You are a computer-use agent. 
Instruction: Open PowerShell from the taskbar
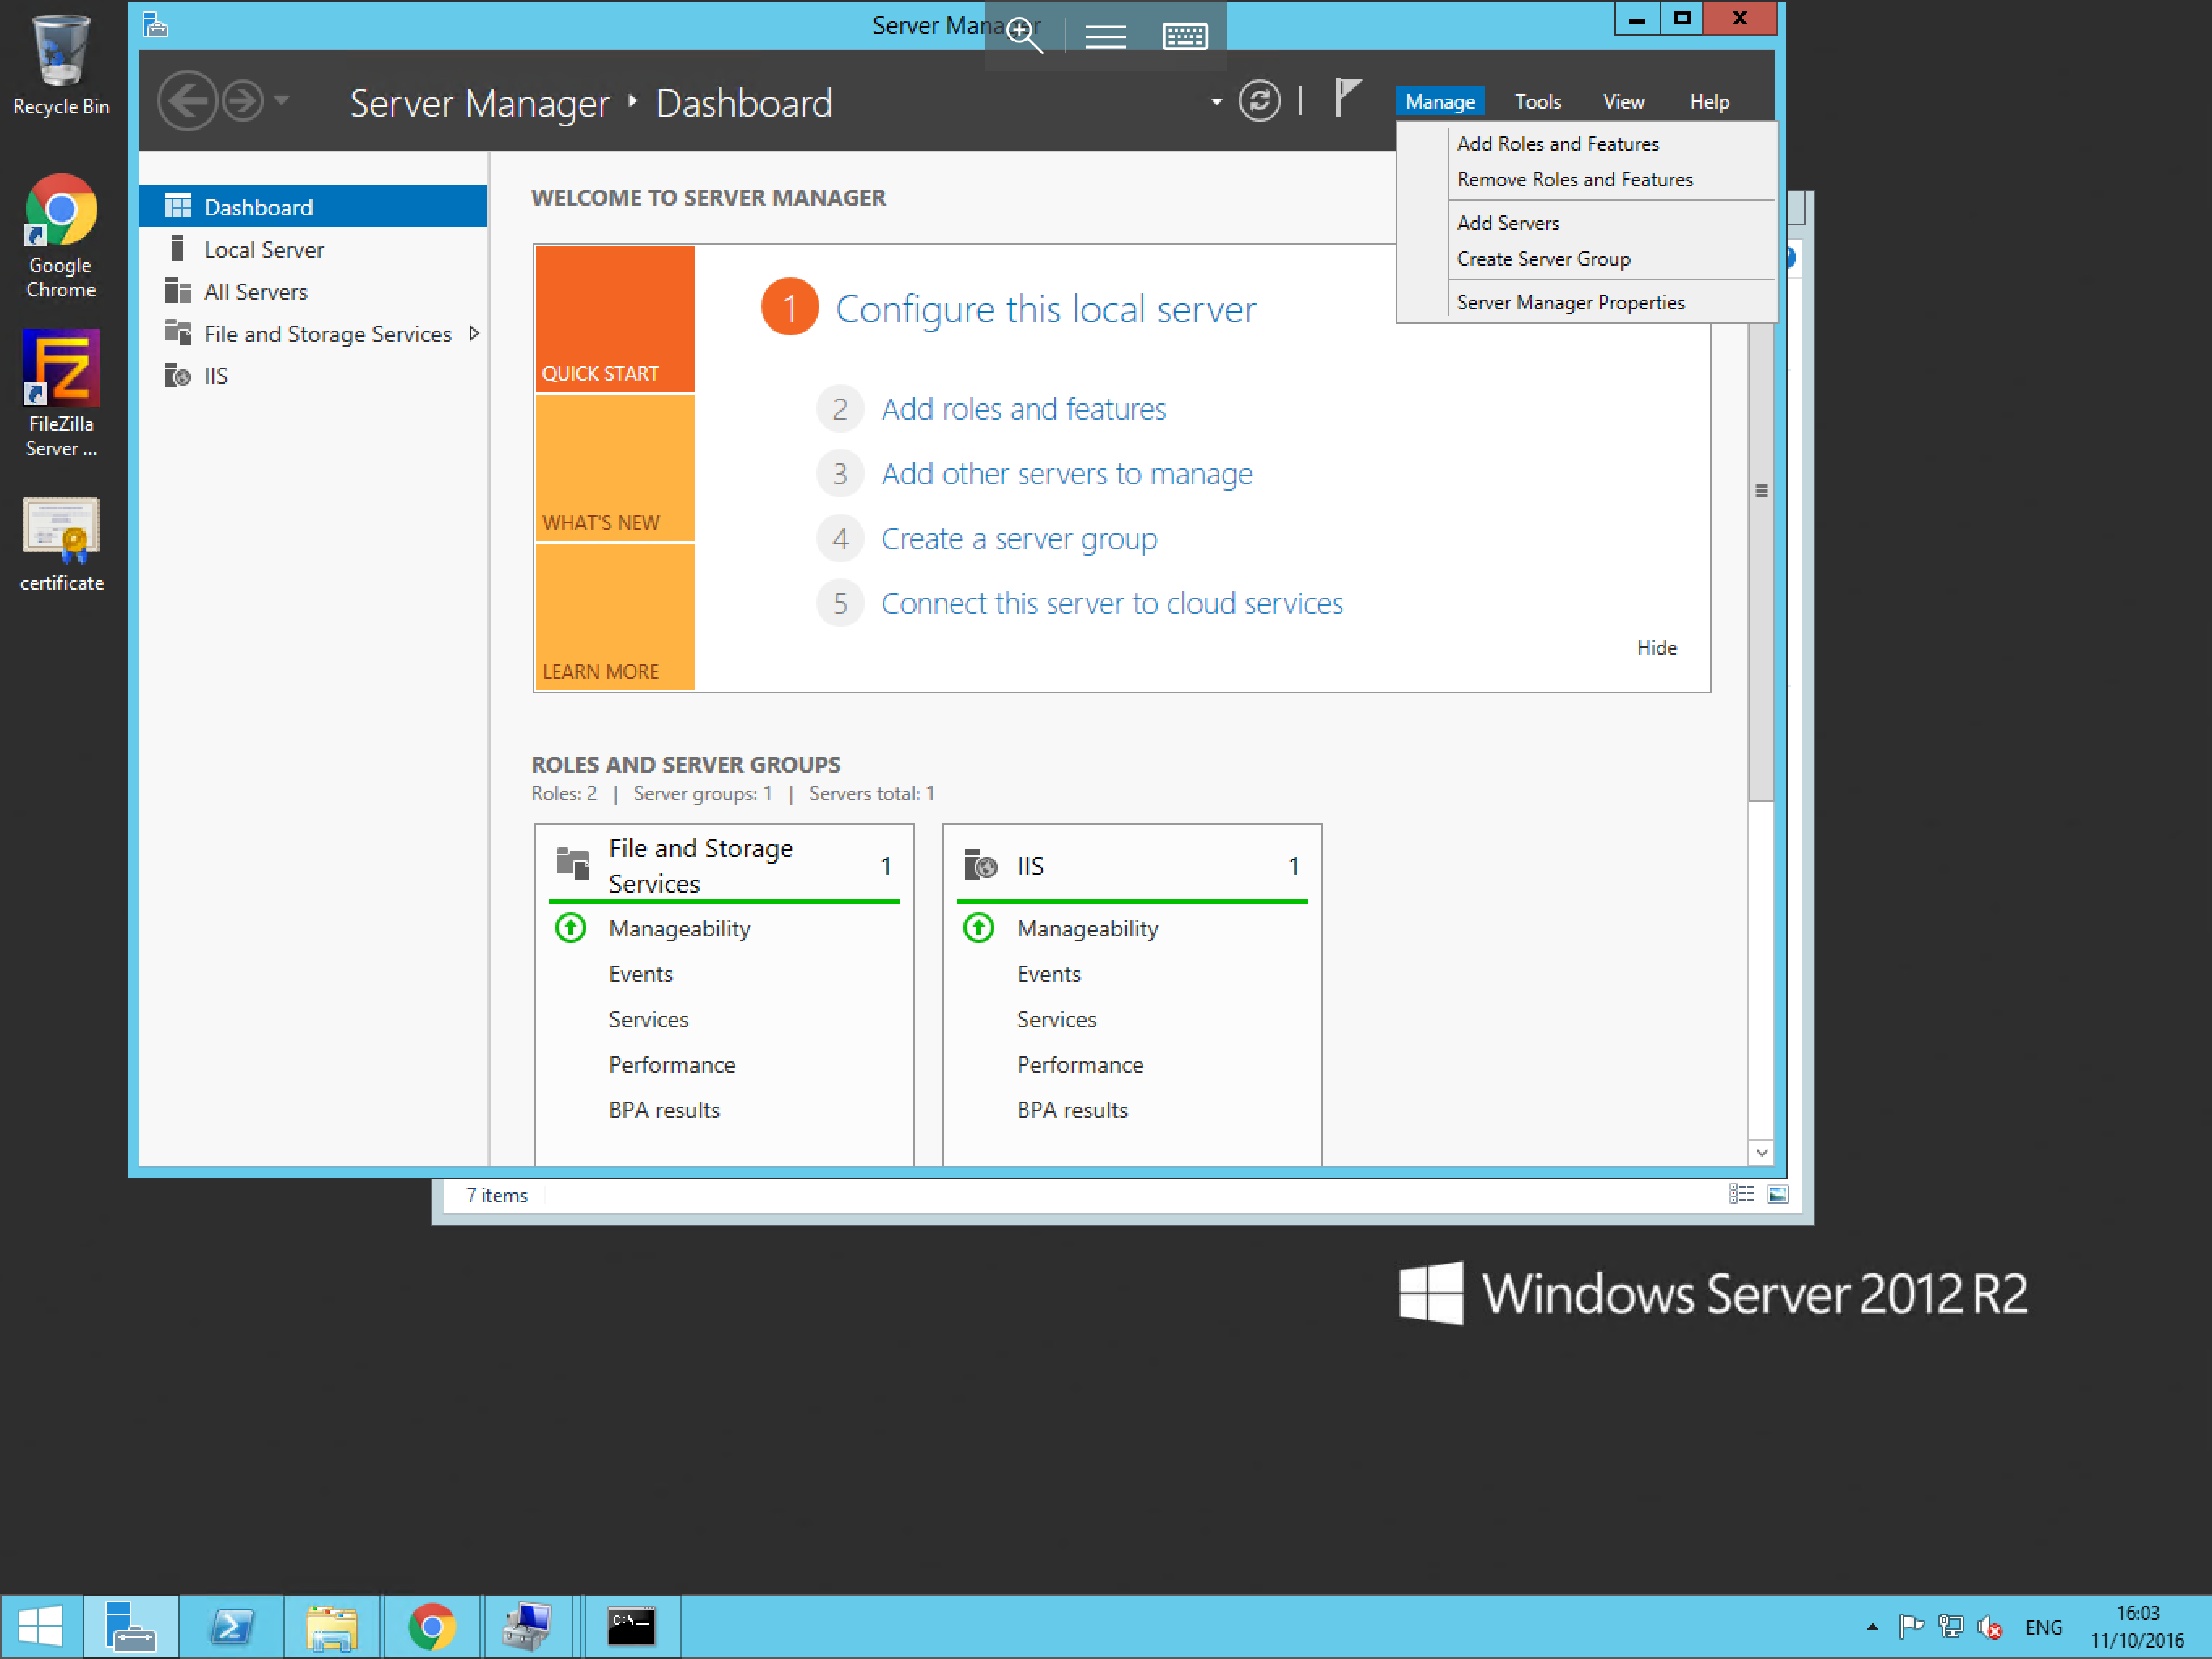pos(231,1626)
